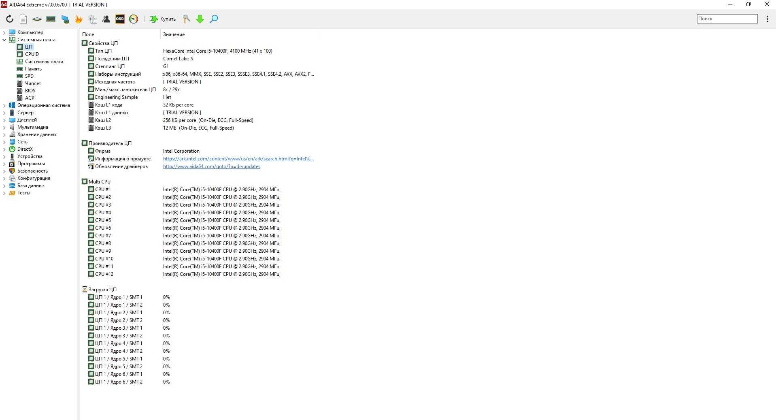This screenshot has height=420, width=776.
Task: Expand the DirectX tree node
Action: click(4, 149)
